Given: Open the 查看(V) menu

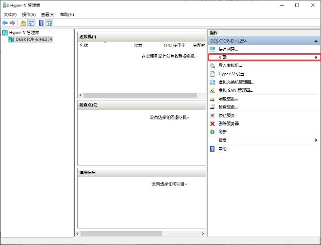Looking at the screenshot, I should coord(48,15).
